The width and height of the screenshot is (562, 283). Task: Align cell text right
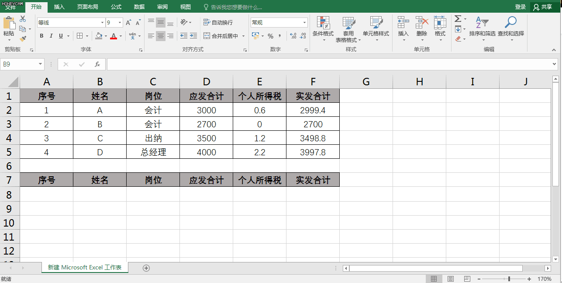[170, 36]
